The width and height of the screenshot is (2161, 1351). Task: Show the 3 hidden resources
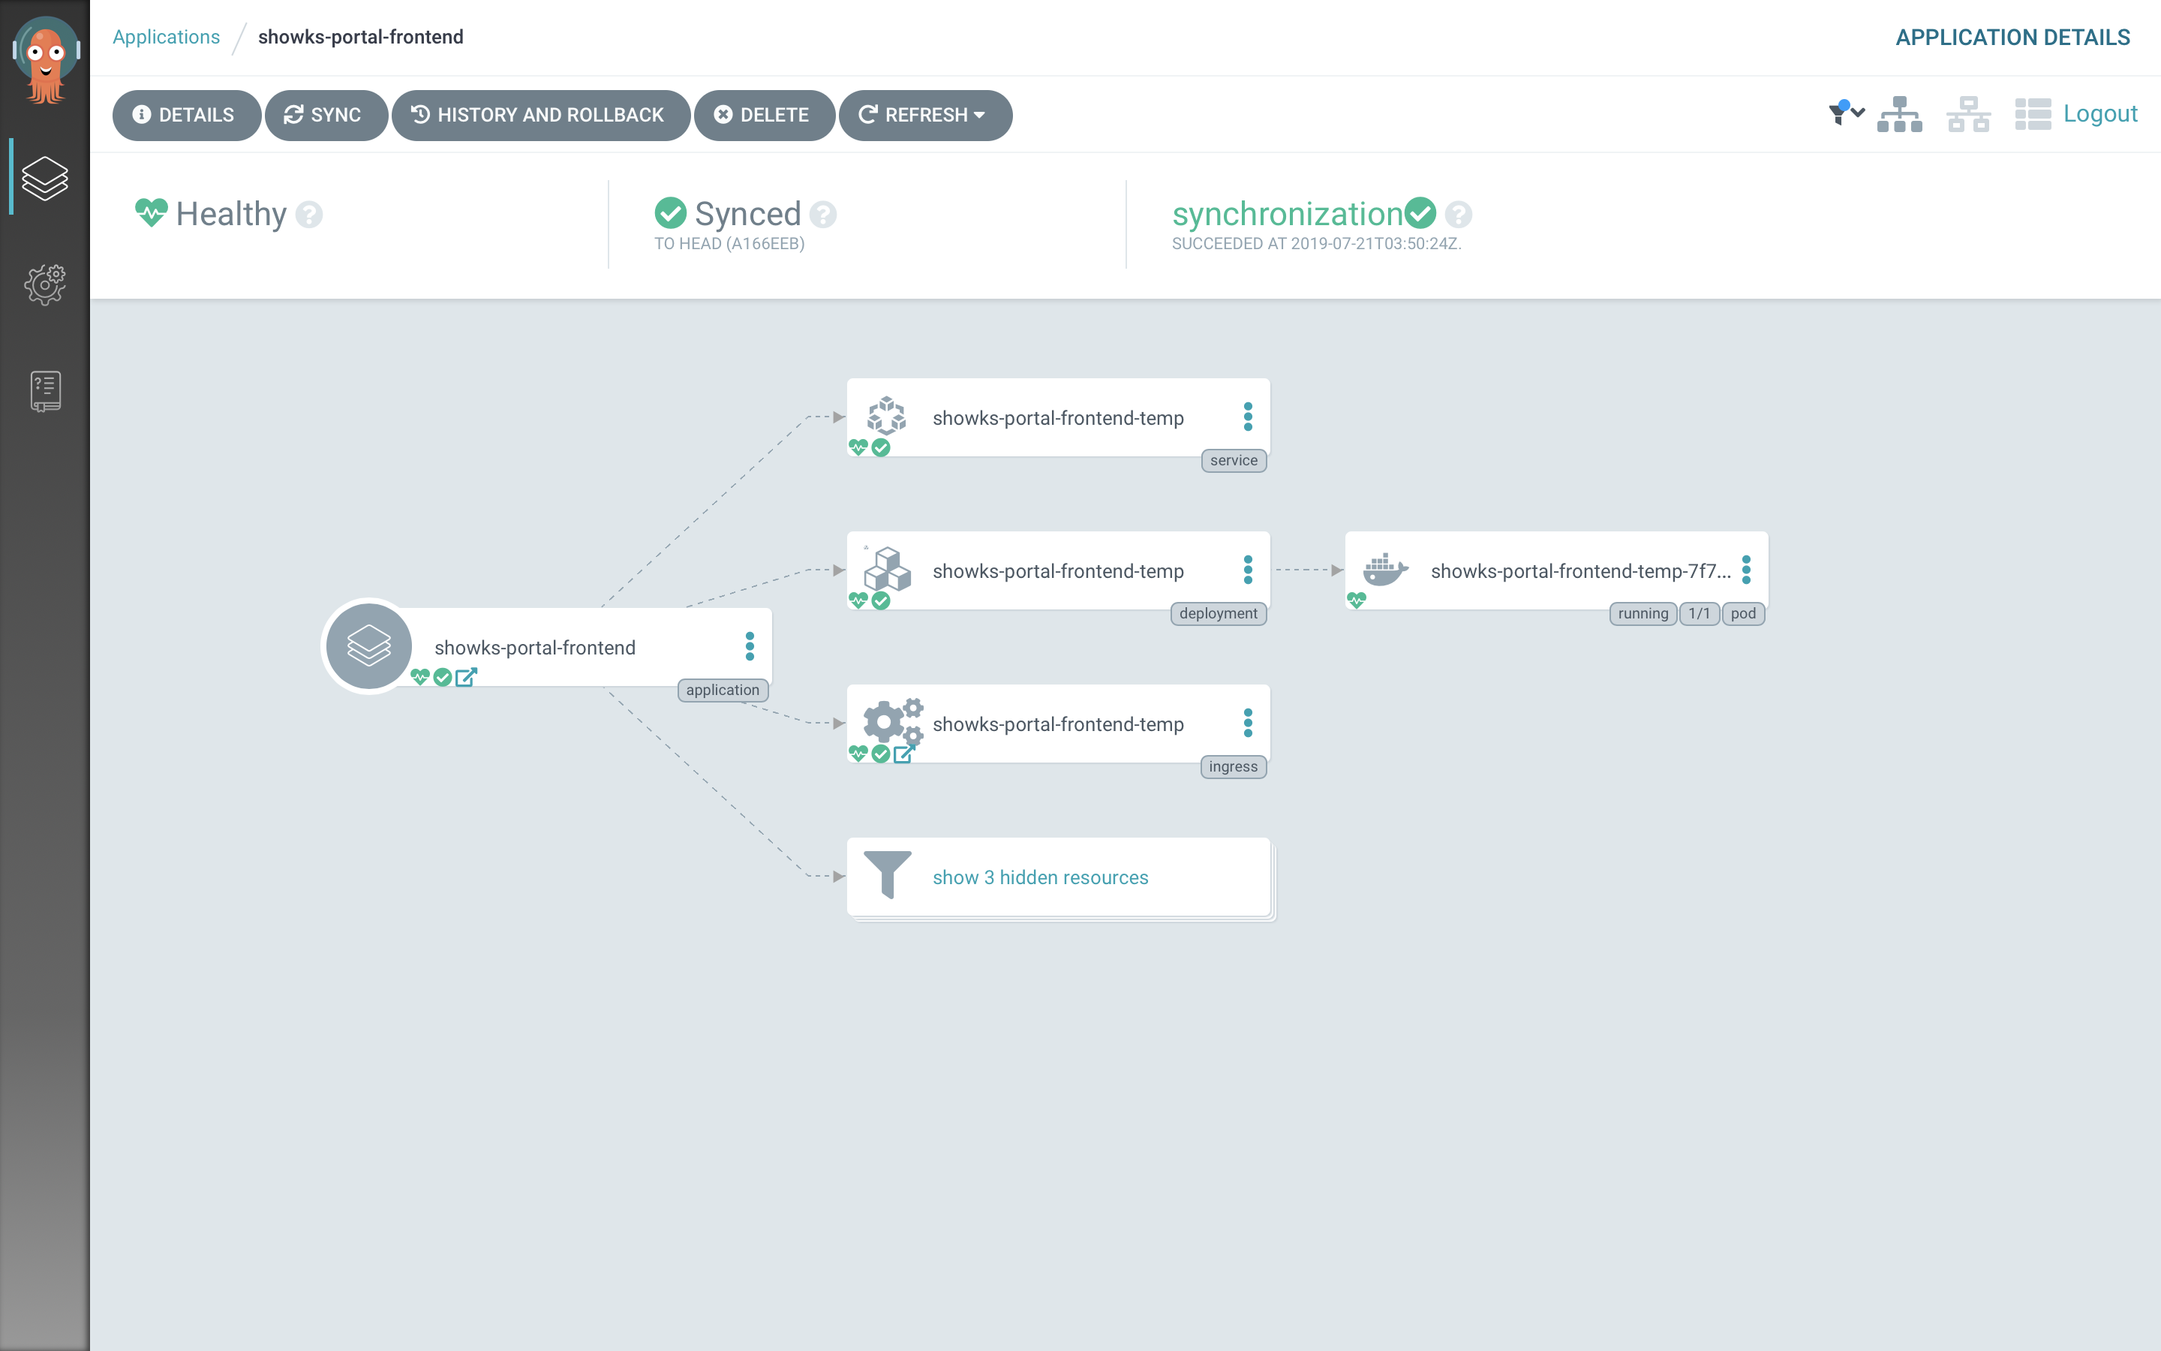coord(1040,877)
